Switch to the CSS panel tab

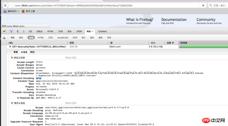pos(61,31)
